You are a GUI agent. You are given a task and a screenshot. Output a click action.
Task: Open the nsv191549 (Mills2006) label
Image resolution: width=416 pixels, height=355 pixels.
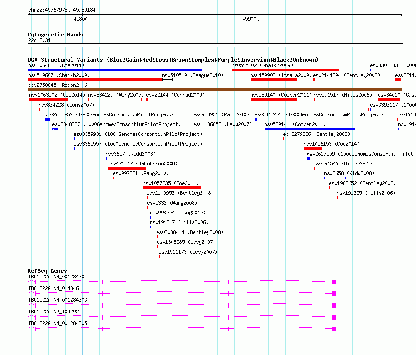coord(343,163)
